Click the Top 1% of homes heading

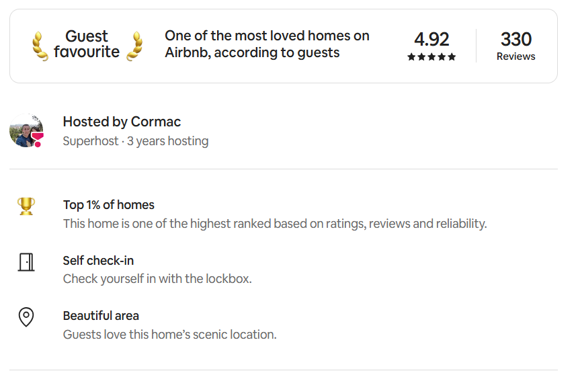108,205
